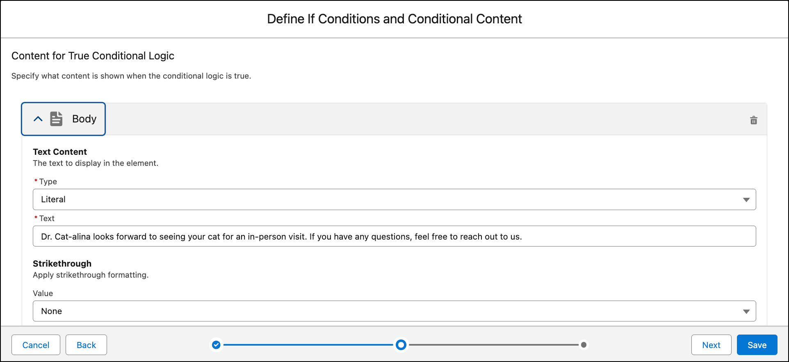
Task: Click the gray progress line before final step
Action: pos(494,345)
